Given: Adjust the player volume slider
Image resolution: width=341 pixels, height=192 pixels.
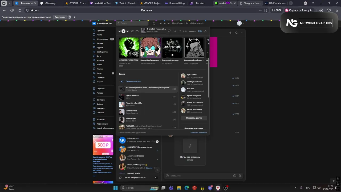Looking at the screenshot, I should pyautogui.click(x=192, y=31).
